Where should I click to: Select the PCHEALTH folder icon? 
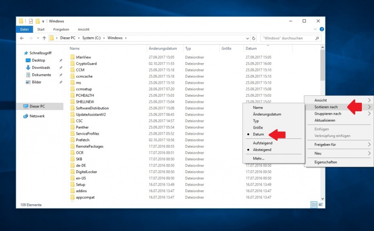coord(72,95)
